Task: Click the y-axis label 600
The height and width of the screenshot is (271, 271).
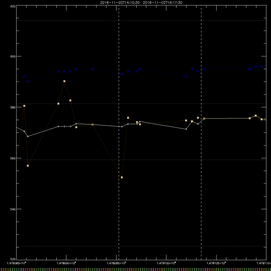Action: click(13, 56)
